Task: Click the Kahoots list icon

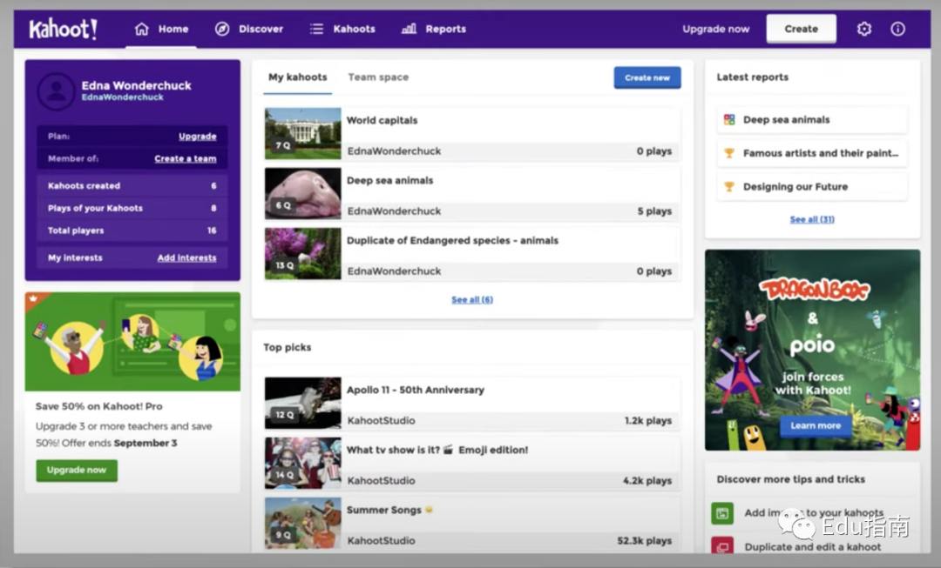Action: pyautogui.click(x=316, y=29)
